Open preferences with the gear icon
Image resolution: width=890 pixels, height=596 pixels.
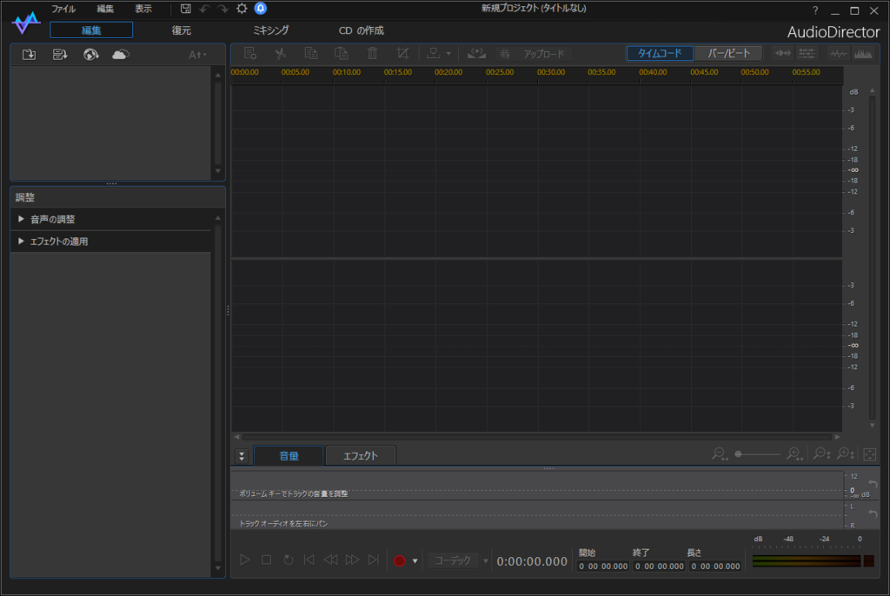242,9
